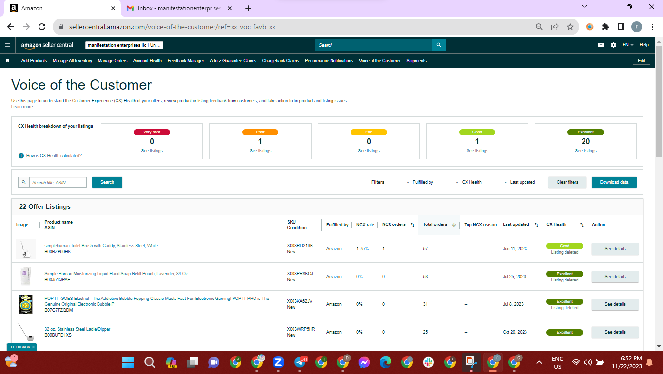Bookmark this page with the star icon
Screen dimensions: 663x374
[x=570, y=27]
